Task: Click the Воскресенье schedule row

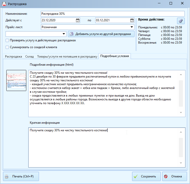Action: [160, 43]
